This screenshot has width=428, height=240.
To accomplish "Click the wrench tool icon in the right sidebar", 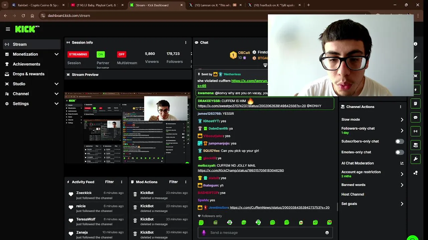I will (x=415, y=159).
